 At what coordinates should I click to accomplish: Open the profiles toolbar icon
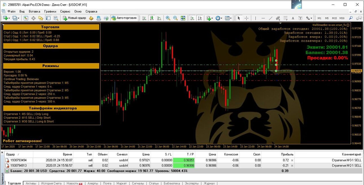(x=14, y=18)
